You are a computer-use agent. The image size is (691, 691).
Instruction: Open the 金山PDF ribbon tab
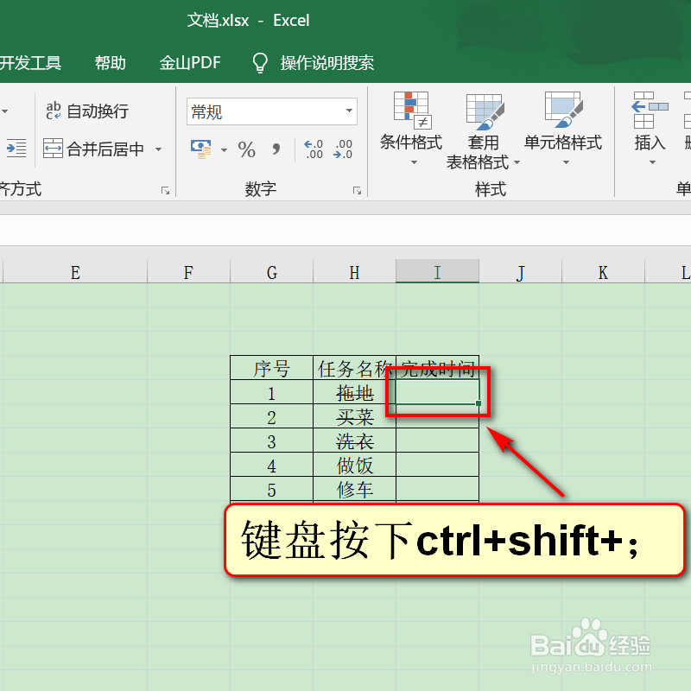(x=190, y=62)
